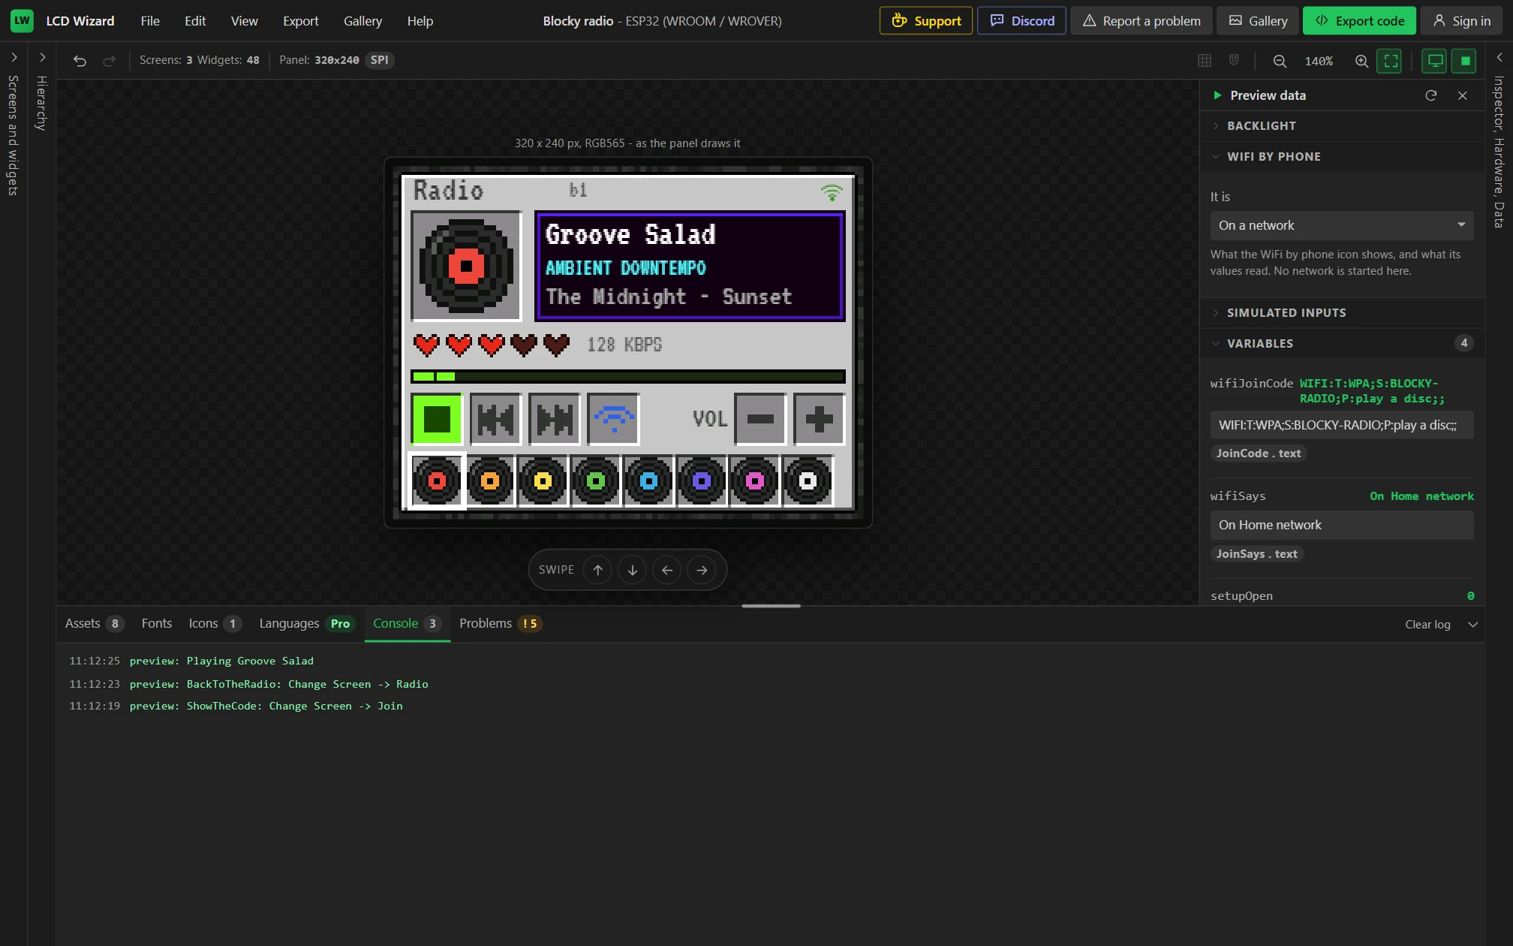Image resolution: width=1513 pixels, height=946 pixels.
Task: Click the fit-to-screen icon beside zoom
Action: [x=1390, y=61]
